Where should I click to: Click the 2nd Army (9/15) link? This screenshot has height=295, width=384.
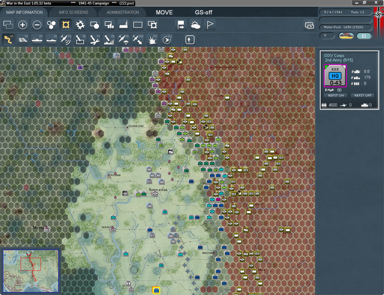pos(339,60)
